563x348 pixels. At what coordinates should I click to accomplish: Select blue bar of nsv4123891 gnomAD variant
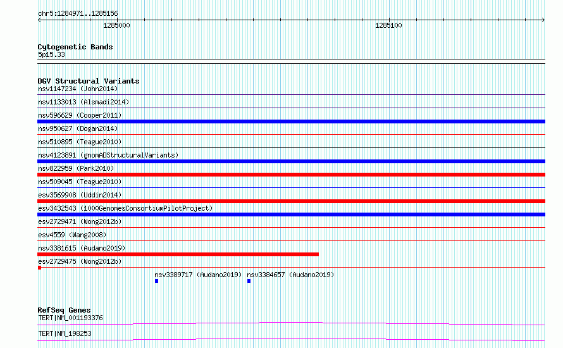pyautogui.click(x=291, y=161)
